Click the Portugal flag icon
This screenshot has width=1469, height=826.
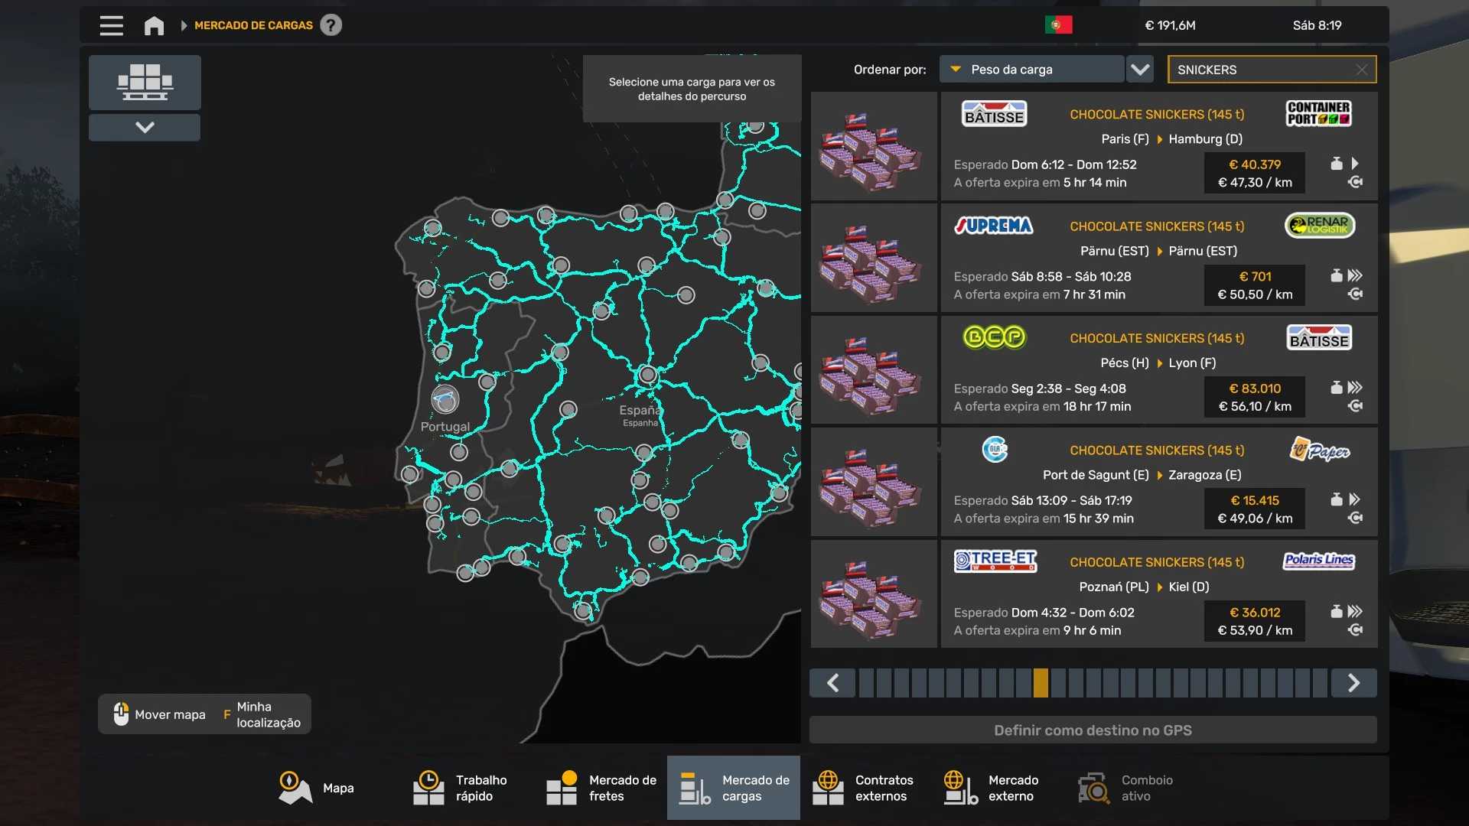[1058, 25]
